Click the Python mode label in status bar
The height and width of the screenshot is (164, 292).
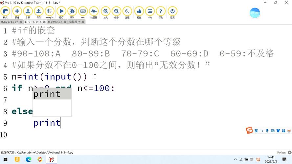(x=281, y=153)
